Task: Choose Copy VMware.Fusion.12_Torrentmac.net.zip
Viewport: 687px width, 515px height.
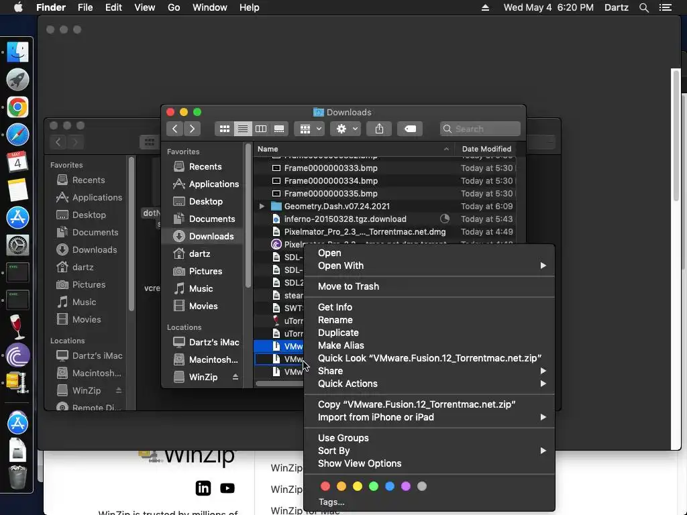Action: tap(429, 404)
